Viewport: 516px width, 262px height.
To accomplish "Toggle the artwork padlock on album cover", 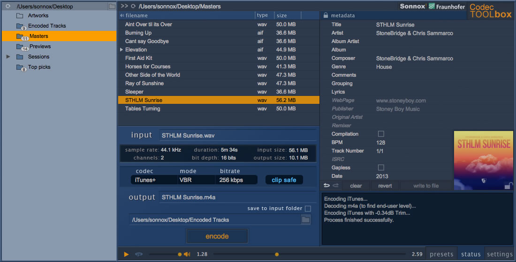I will pyautogui.click(x=508, y=186).
